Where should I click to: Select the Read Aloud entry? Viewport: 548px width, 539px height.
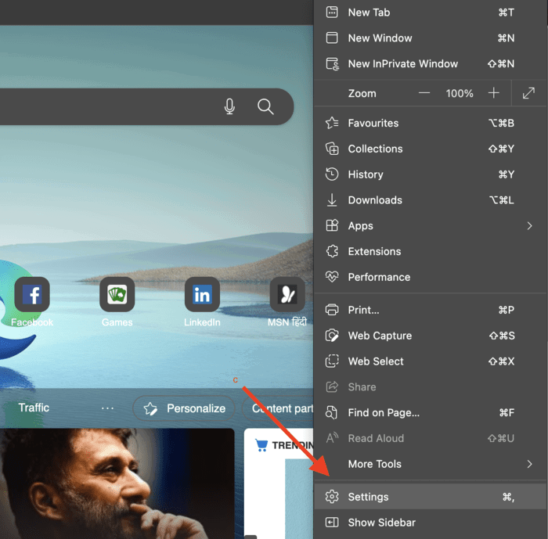click(431, 438)
